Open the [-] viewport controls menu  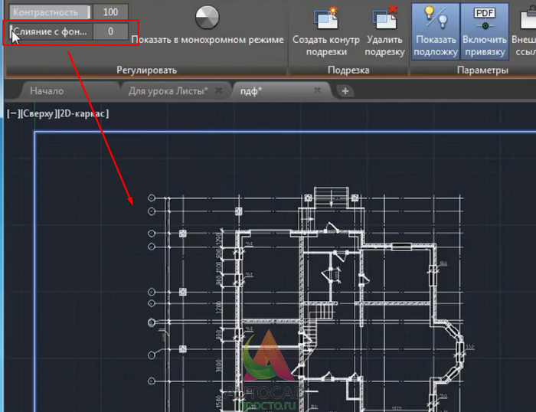tap(13, 113)
